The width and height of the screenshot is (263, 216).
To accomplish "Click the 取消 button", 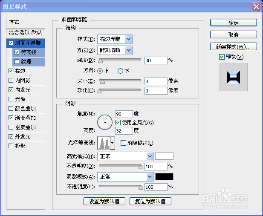I will [233, 35].
